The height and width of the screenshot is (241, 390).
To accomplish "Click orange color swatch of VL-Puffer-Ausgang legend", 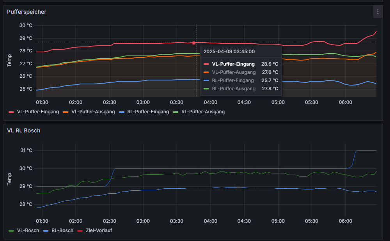I will coord(66,112).
